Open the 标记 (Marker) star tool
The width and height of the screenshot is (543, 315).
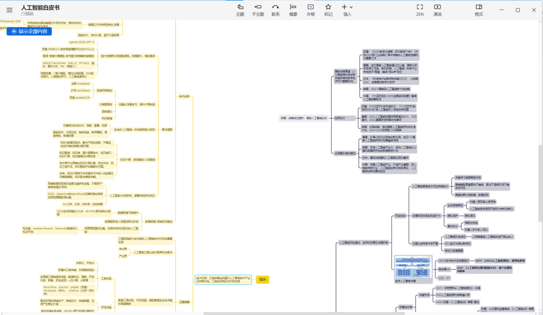(328, 10)
